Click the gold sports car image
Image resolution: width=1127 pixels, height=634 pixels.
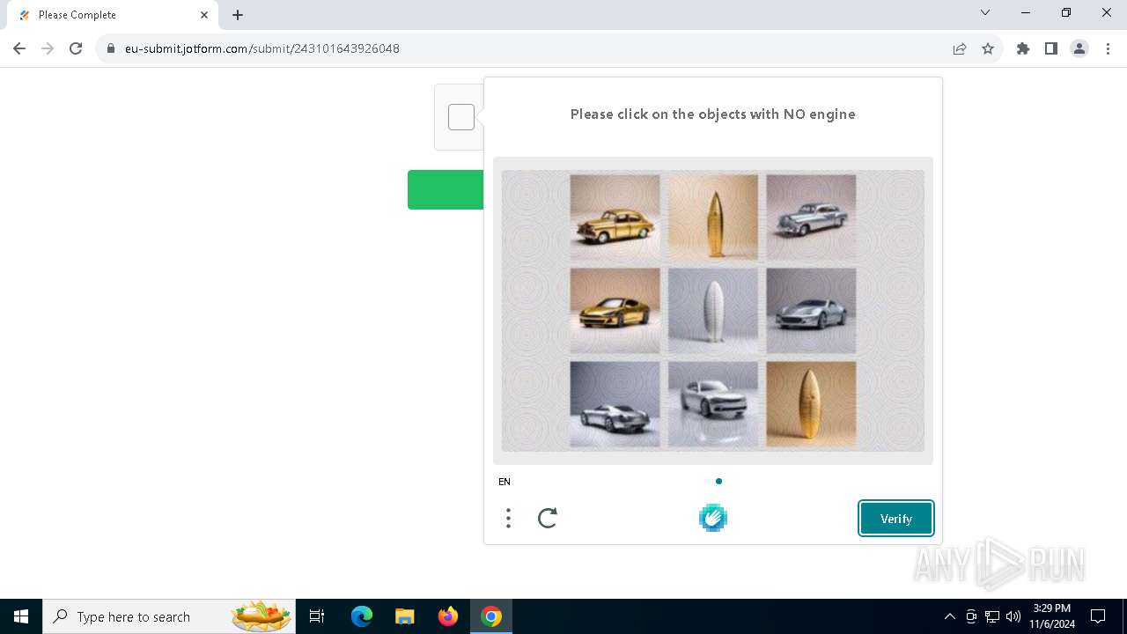click(x=615, y=311)
